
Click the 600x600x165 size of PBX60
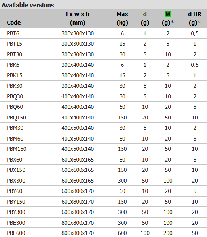(x=78, y=160)
